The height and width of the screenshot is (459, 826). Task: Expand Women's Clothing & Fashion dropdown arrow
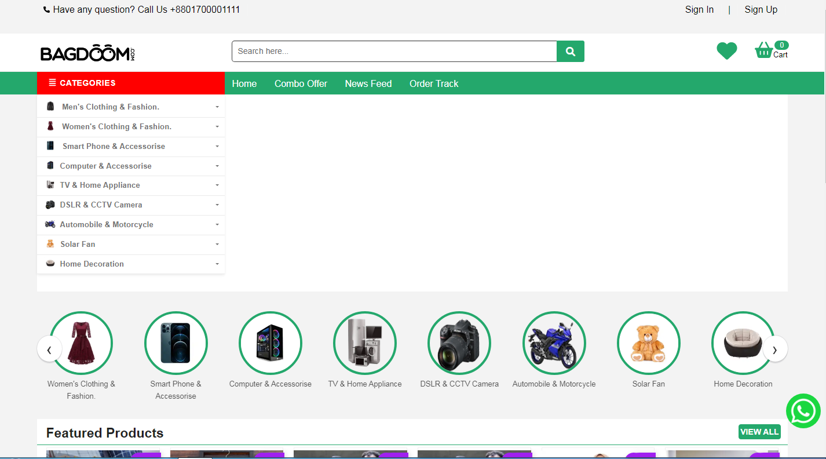click(217, 127)
